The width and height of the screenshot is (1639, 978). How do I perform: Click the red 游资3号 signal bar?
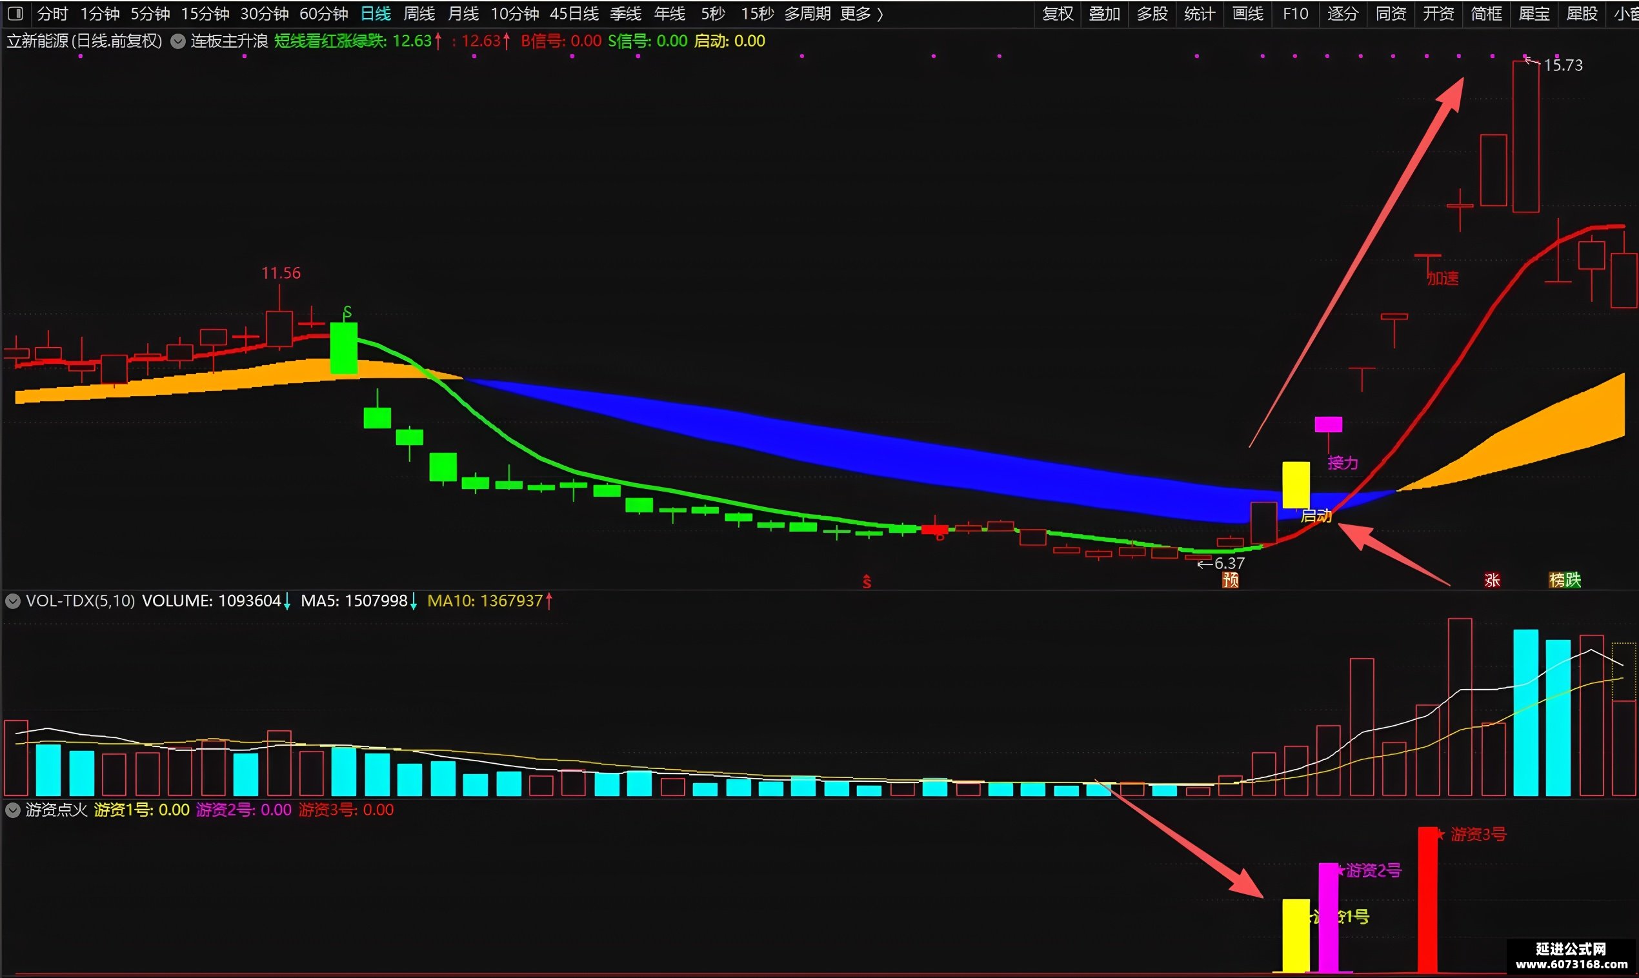[1427, 899]
